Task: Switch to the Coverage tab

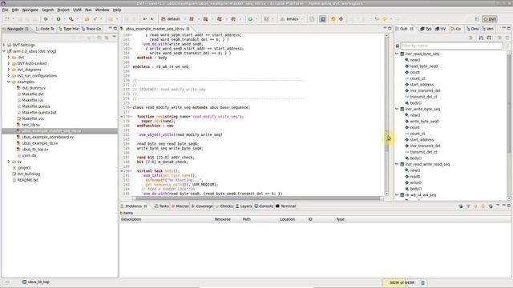Action: pos(202,206)
